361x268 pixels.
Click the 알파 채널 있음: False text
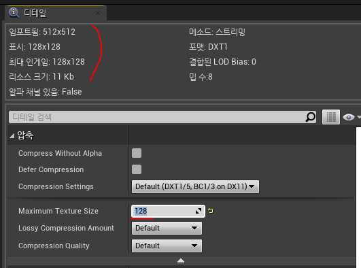pyautogui.click(x=46, y=92)
